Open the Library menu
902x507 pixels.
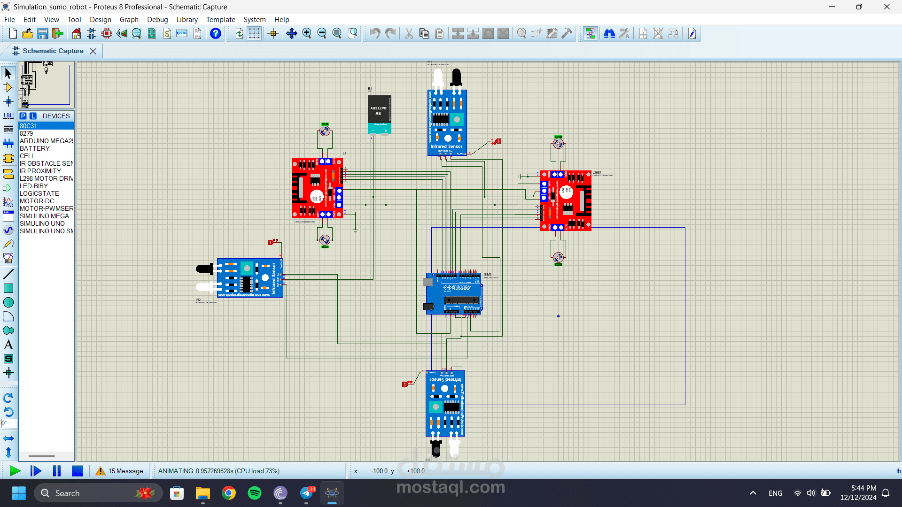(187, 19)
